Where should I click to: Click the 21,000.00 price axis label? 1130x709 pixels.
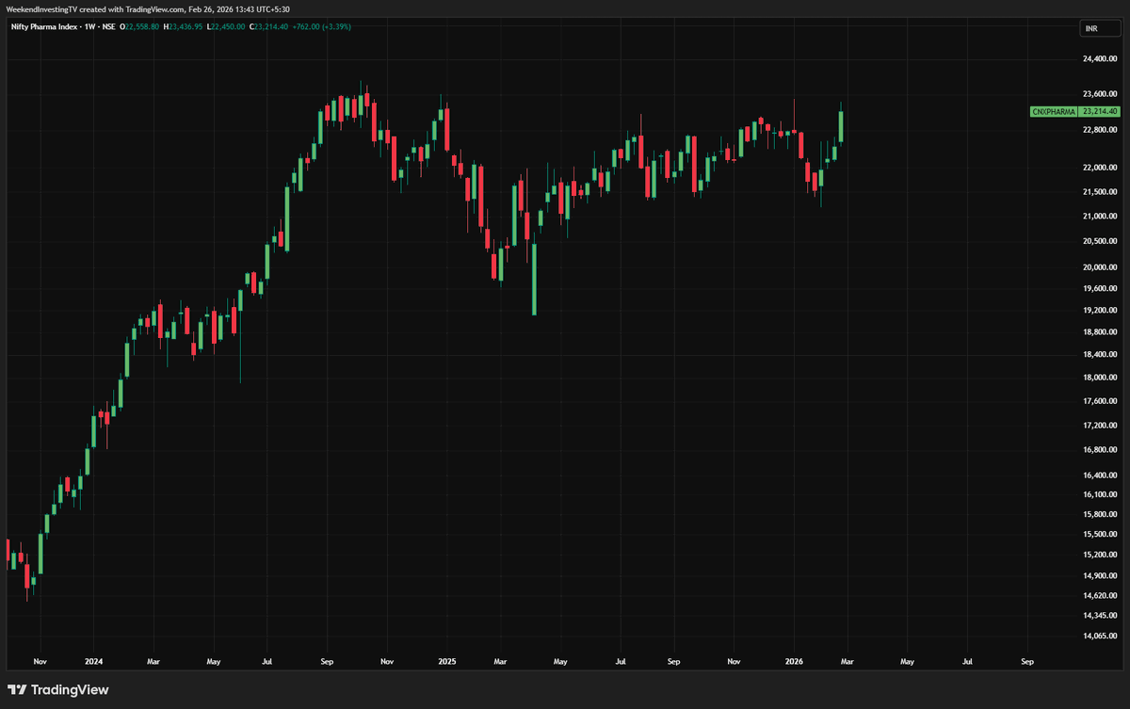tap(1100, 217)
